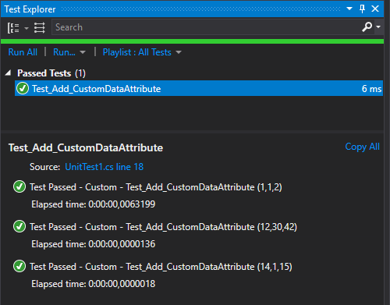Click the Group By hierarchy icon
390x305 pixels.
click(x=13, y=28)
